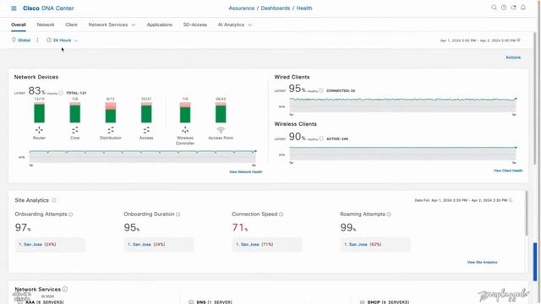Open the 24 Hours time range dropdown
Screen dimensions: 541x304
(x=63, y=41)
